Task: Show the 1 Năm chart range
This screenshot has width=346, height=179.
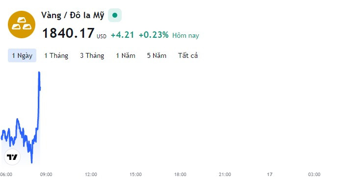Action: [x=126, y=55]
